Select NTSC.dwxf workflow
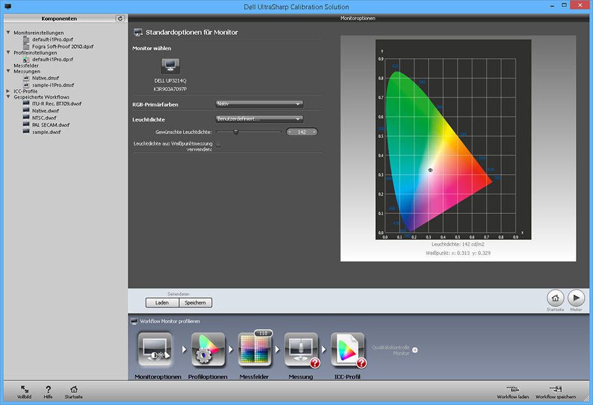 click(x=44, y=118)
